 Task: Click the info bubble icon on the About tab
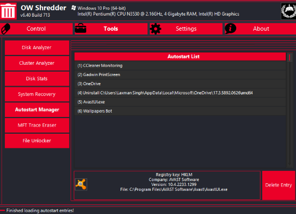pos(230,29)
